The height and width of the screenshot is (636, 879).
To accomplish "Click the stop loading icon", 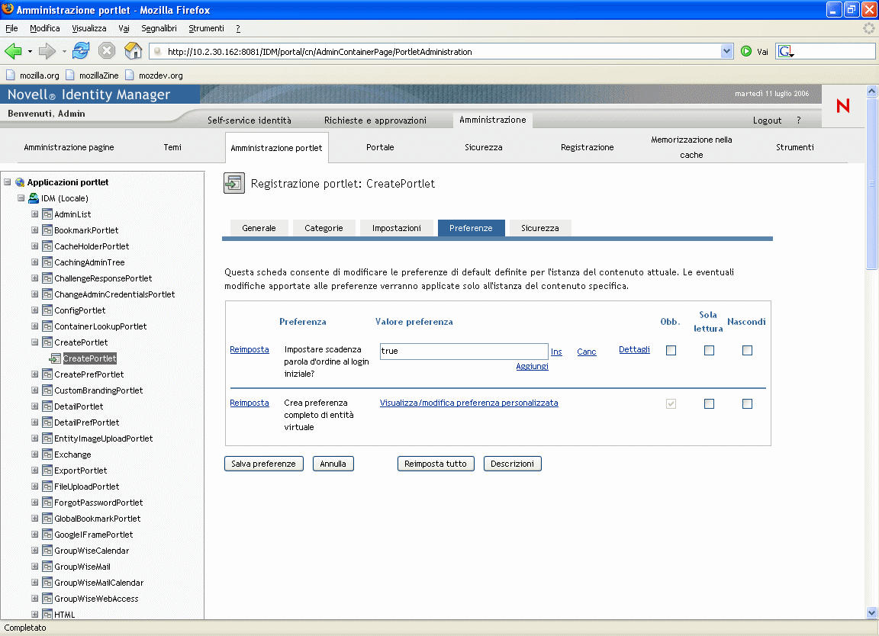I will [107, 51].
